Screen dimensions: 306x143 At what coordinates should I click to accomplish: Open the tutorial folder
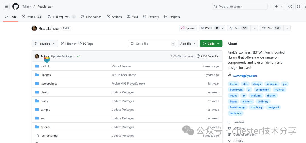tap(45, 127)
